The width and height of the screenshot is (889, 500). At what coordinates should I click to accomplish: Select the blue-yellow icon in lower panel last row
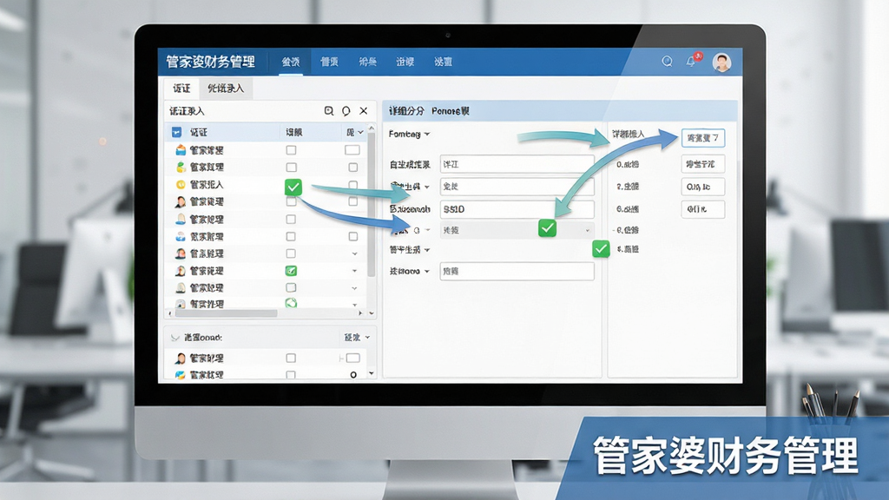click(181, 375)
